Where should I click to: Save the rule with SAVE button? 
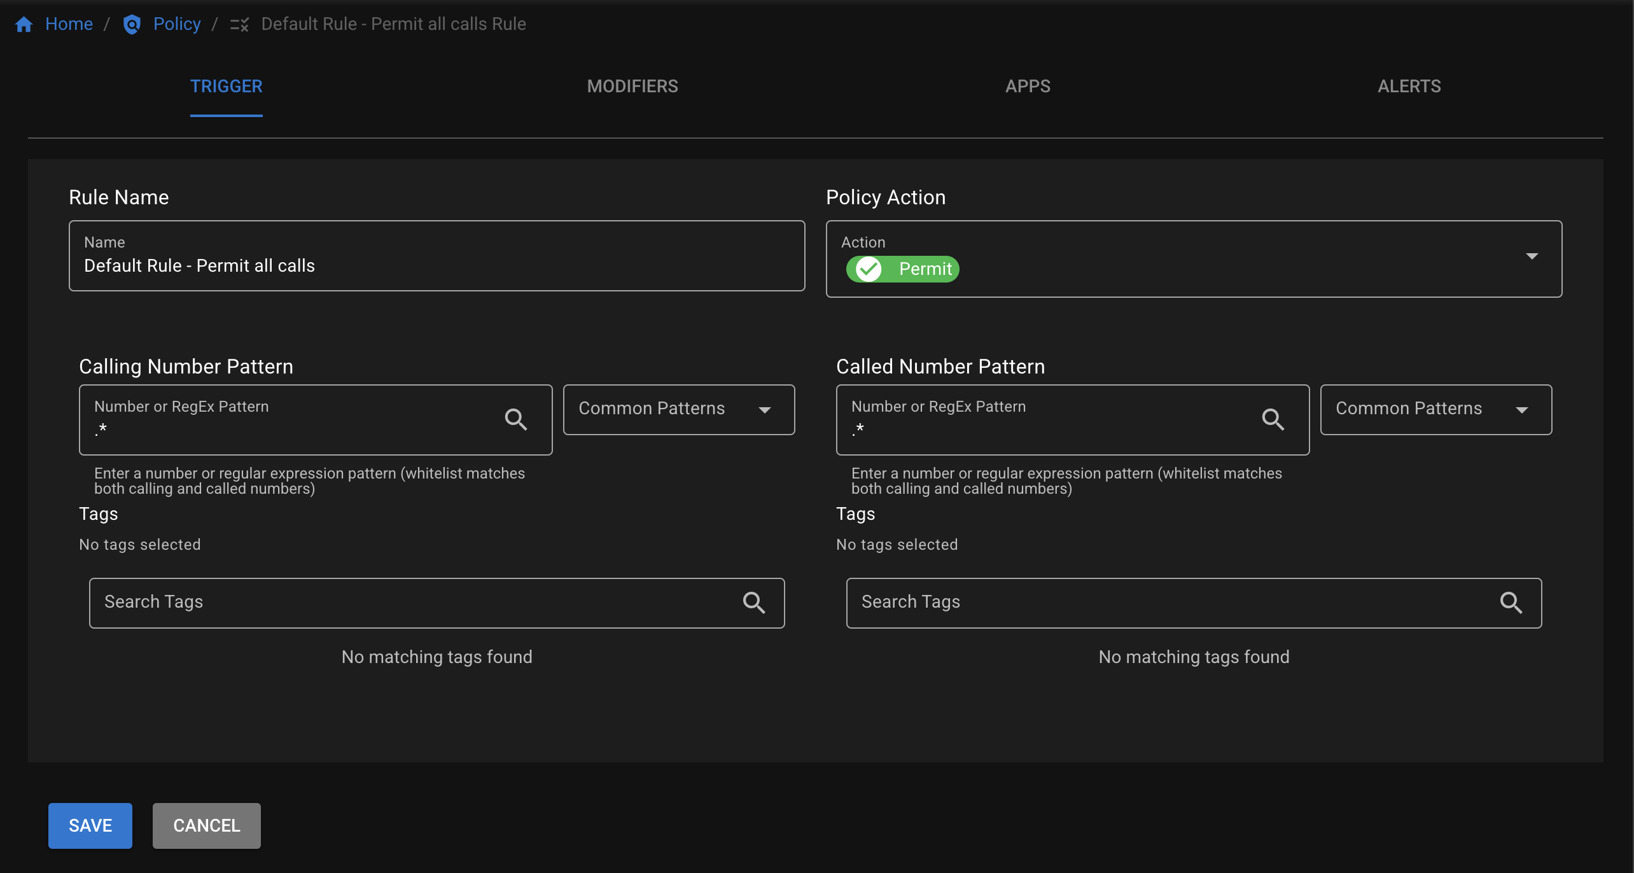(90, 826)
